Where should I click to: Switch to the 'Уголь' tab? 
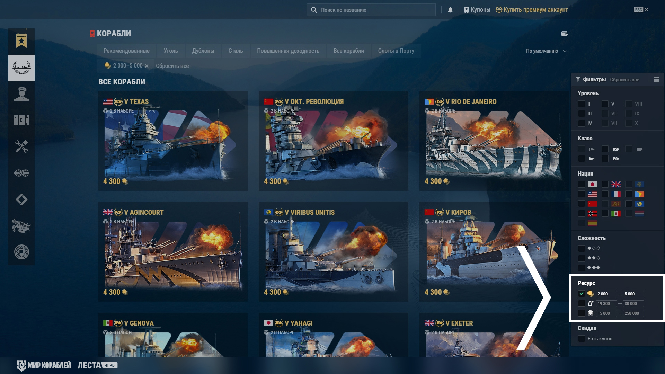(x=171, y=51)
